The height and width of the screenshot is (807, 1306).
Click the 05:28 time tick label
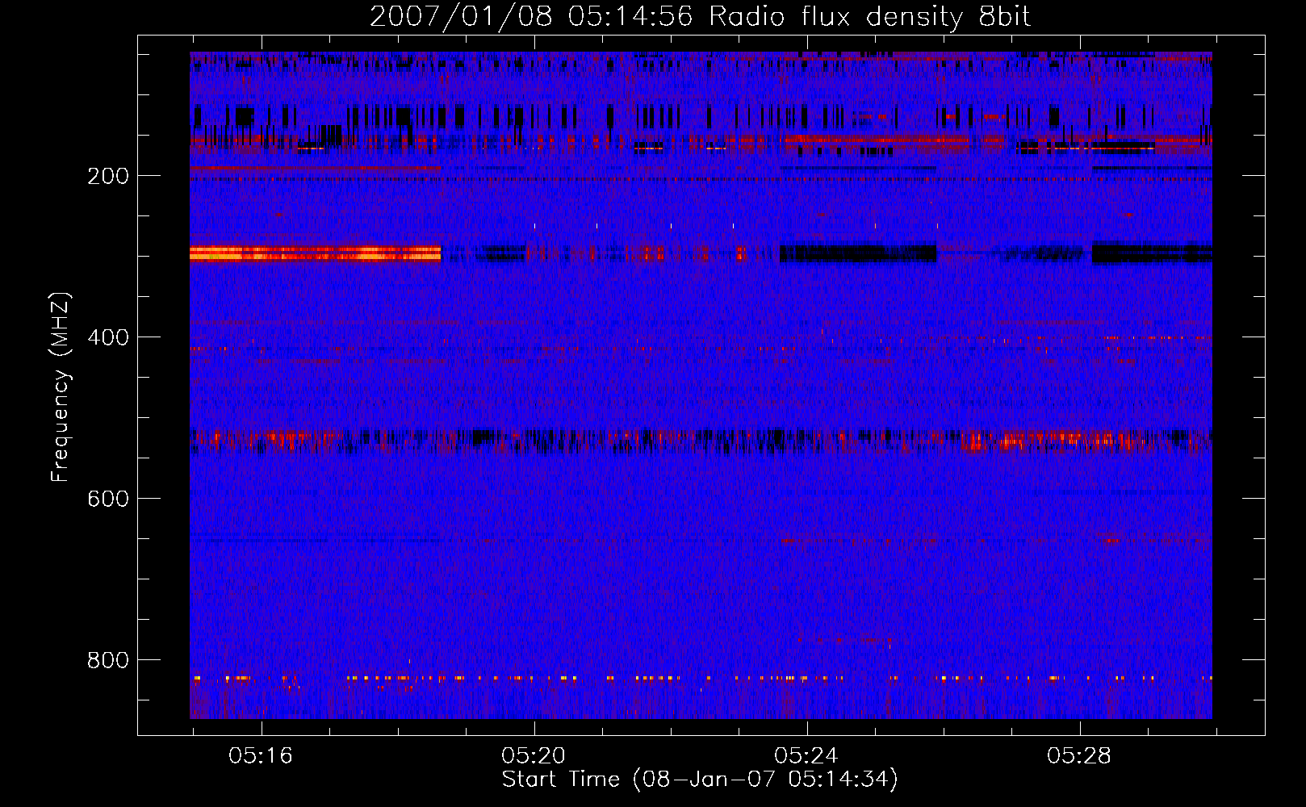point(1079,755)
